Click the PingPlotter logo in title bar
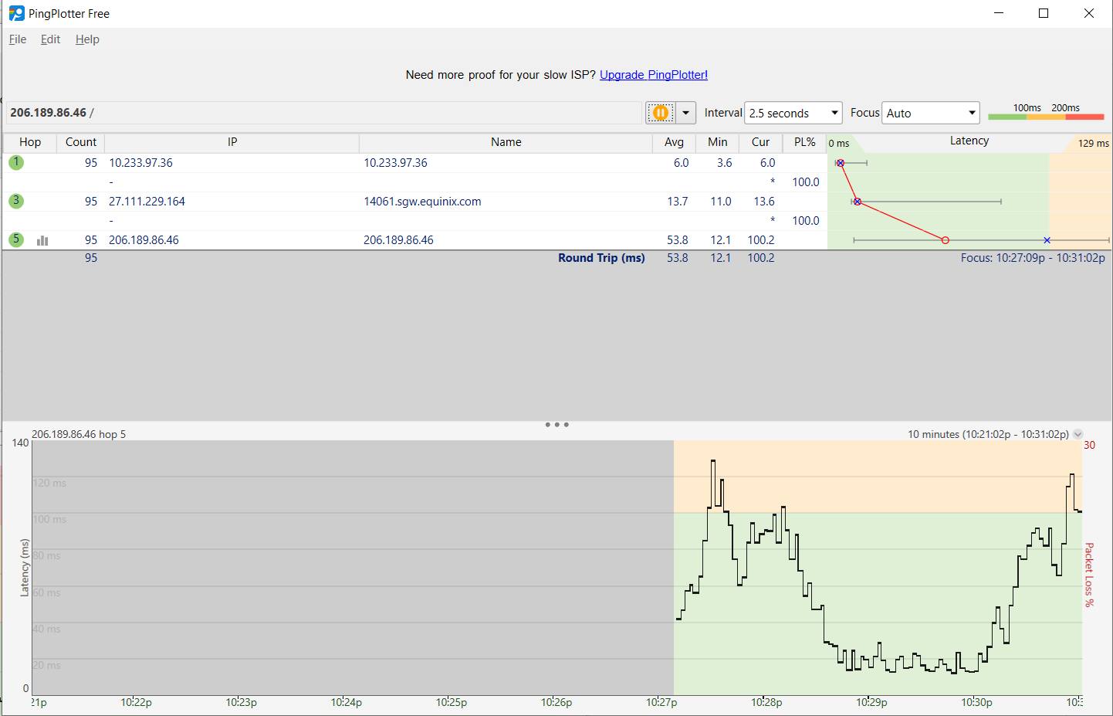 pos(16,13)
